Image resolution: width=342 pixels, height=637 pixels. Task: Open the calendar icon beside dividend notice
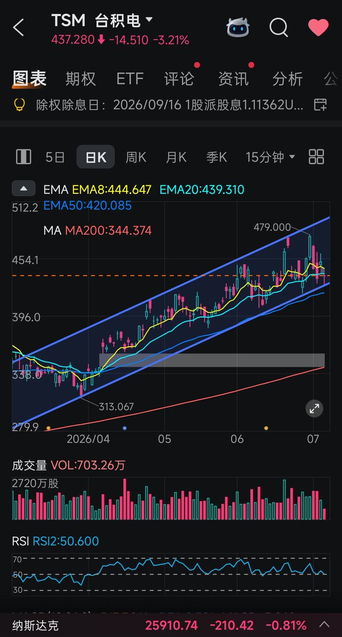coord(320,105)
